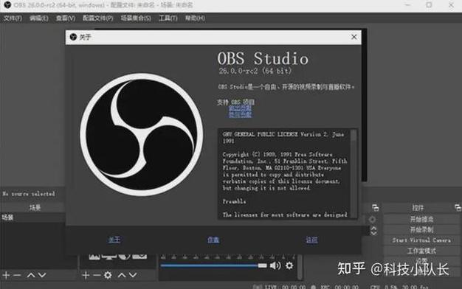Move source down with the sources down arrow
Image resolution: width=462 pixels, height=289 pixels.
click(133, 276)
